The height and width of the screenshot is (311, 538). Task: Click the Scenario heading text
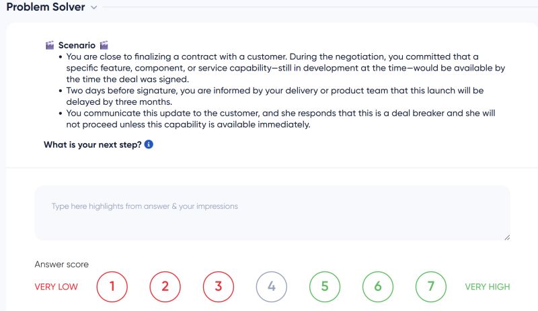(77, 46)
